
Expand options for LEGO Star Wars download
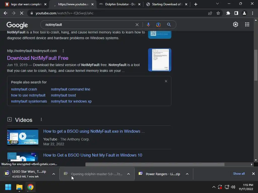(x=54, y=174)
